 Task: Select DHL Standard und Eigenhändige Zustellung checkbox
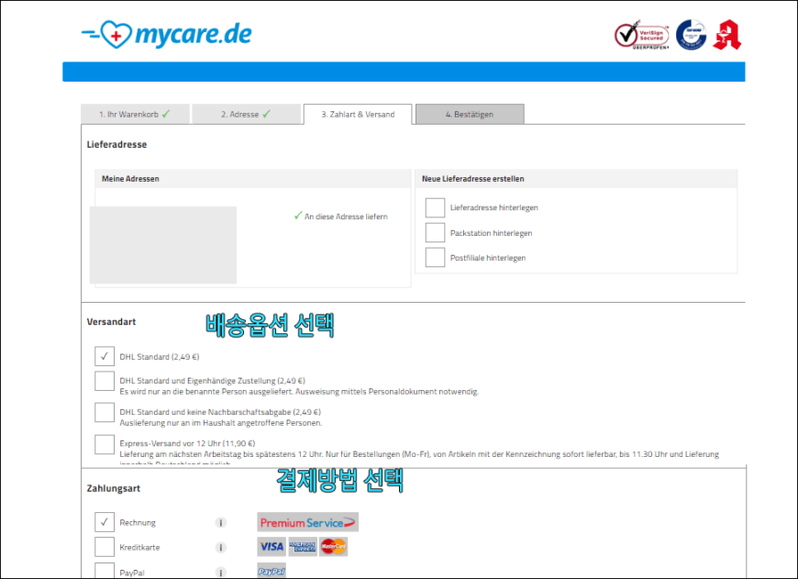(105, 381)
